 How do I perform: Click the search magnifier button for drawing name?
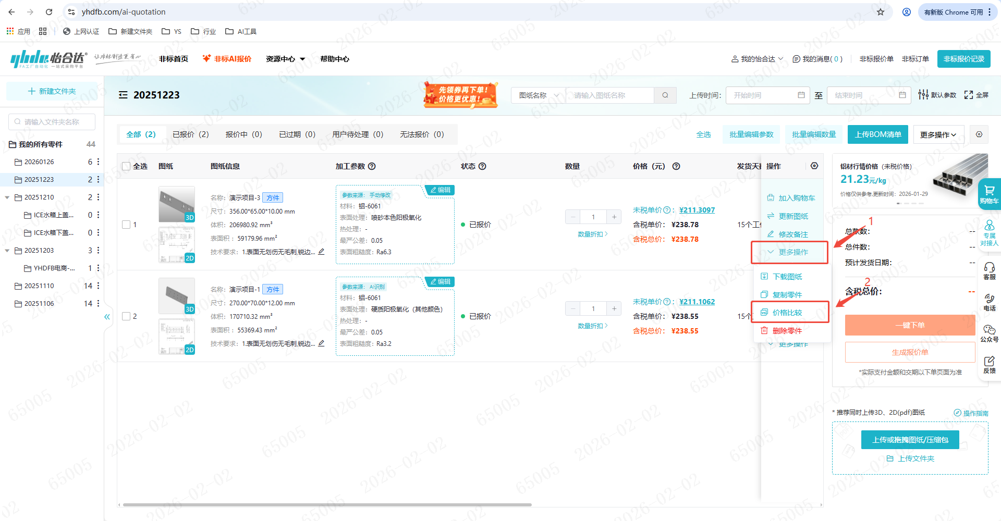[x=665, y=95]
